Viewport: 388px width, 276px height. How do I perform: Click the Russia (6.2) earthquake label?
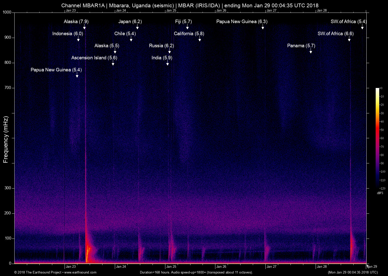pos(161,46)
